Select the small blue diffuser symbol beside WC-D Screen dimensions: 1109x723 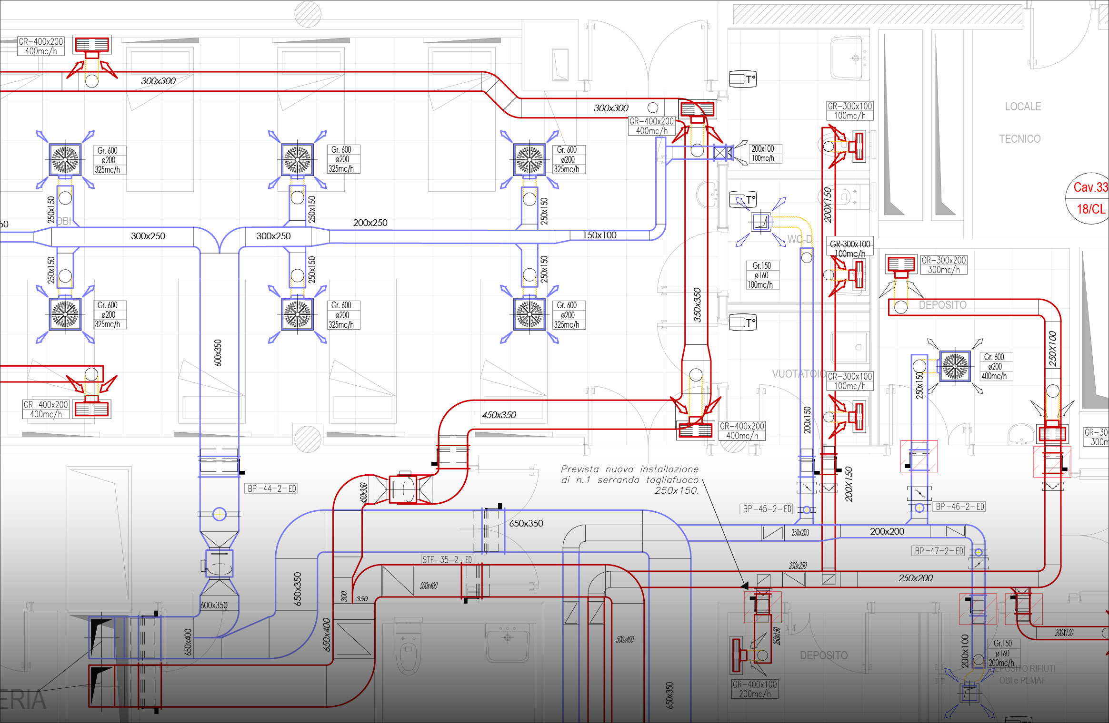coord(760,222)
